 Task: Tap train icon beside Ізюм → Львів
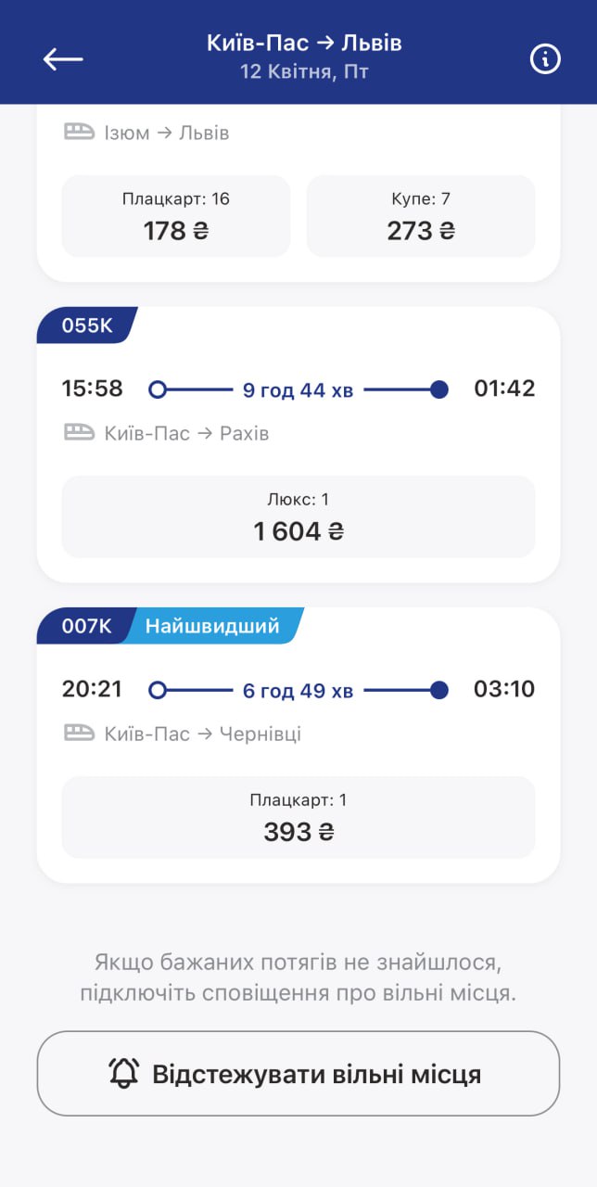pos(79,132)
